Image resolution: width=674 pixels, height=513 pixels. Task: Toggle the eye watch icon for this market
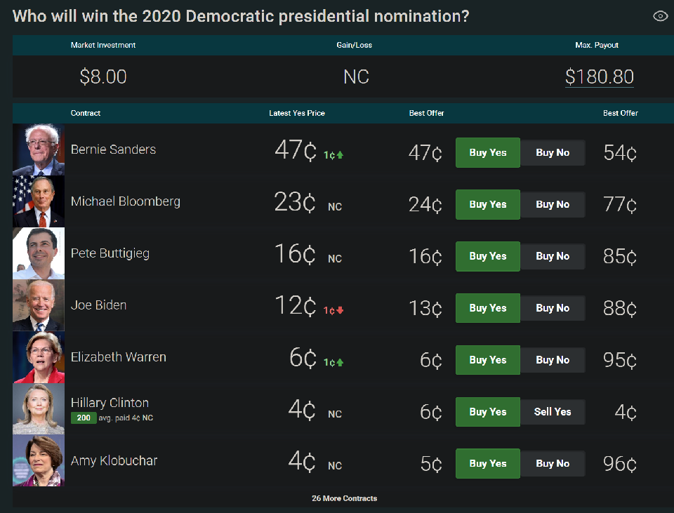[660, 16]
